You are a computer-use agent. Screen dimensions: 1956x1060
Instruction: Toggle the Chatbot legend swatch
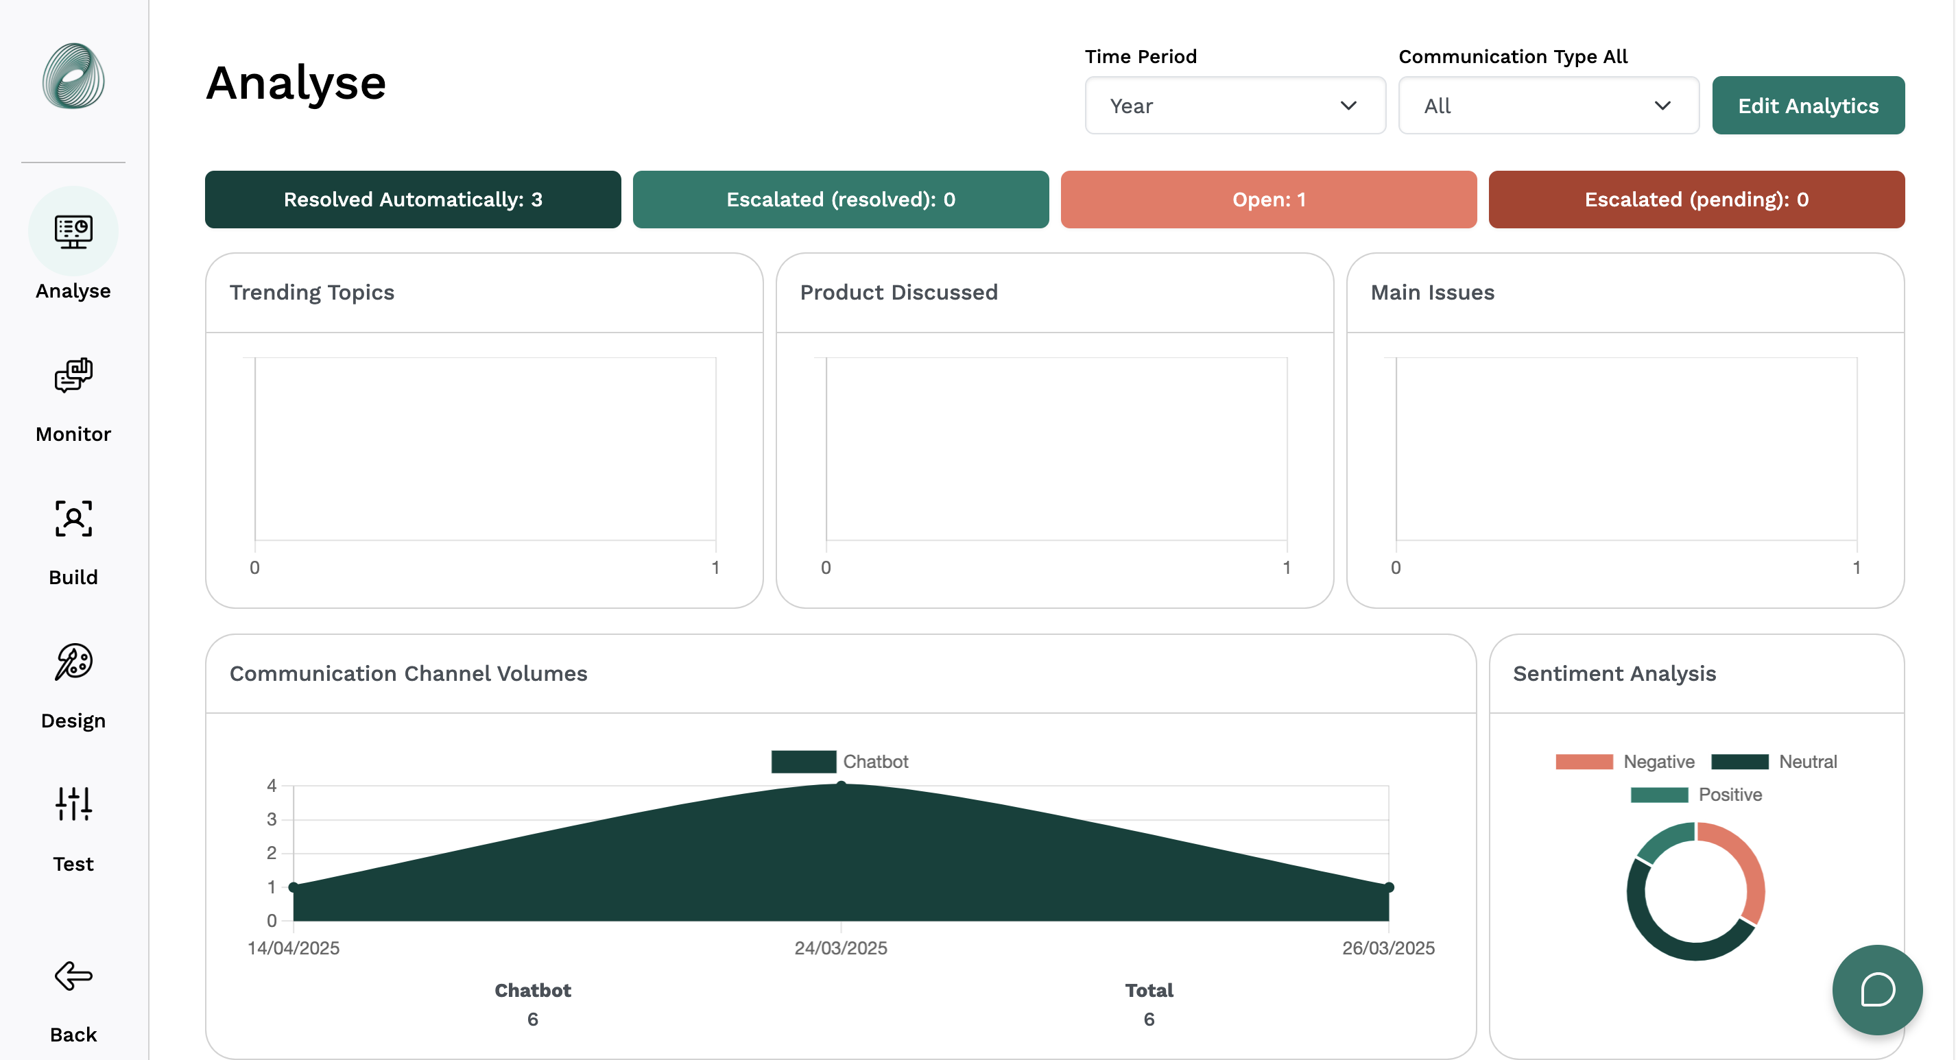pos(803,762)
